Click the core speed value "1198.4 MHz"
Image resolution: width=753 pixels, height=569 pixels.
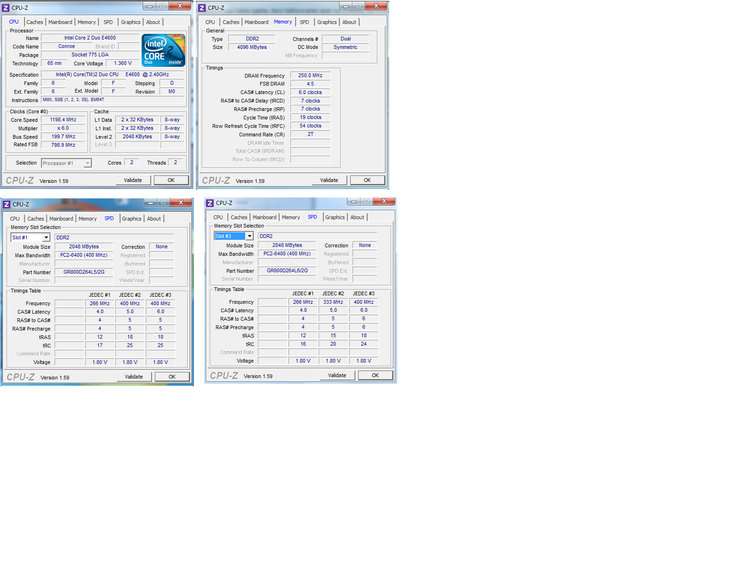pos(64,120)
